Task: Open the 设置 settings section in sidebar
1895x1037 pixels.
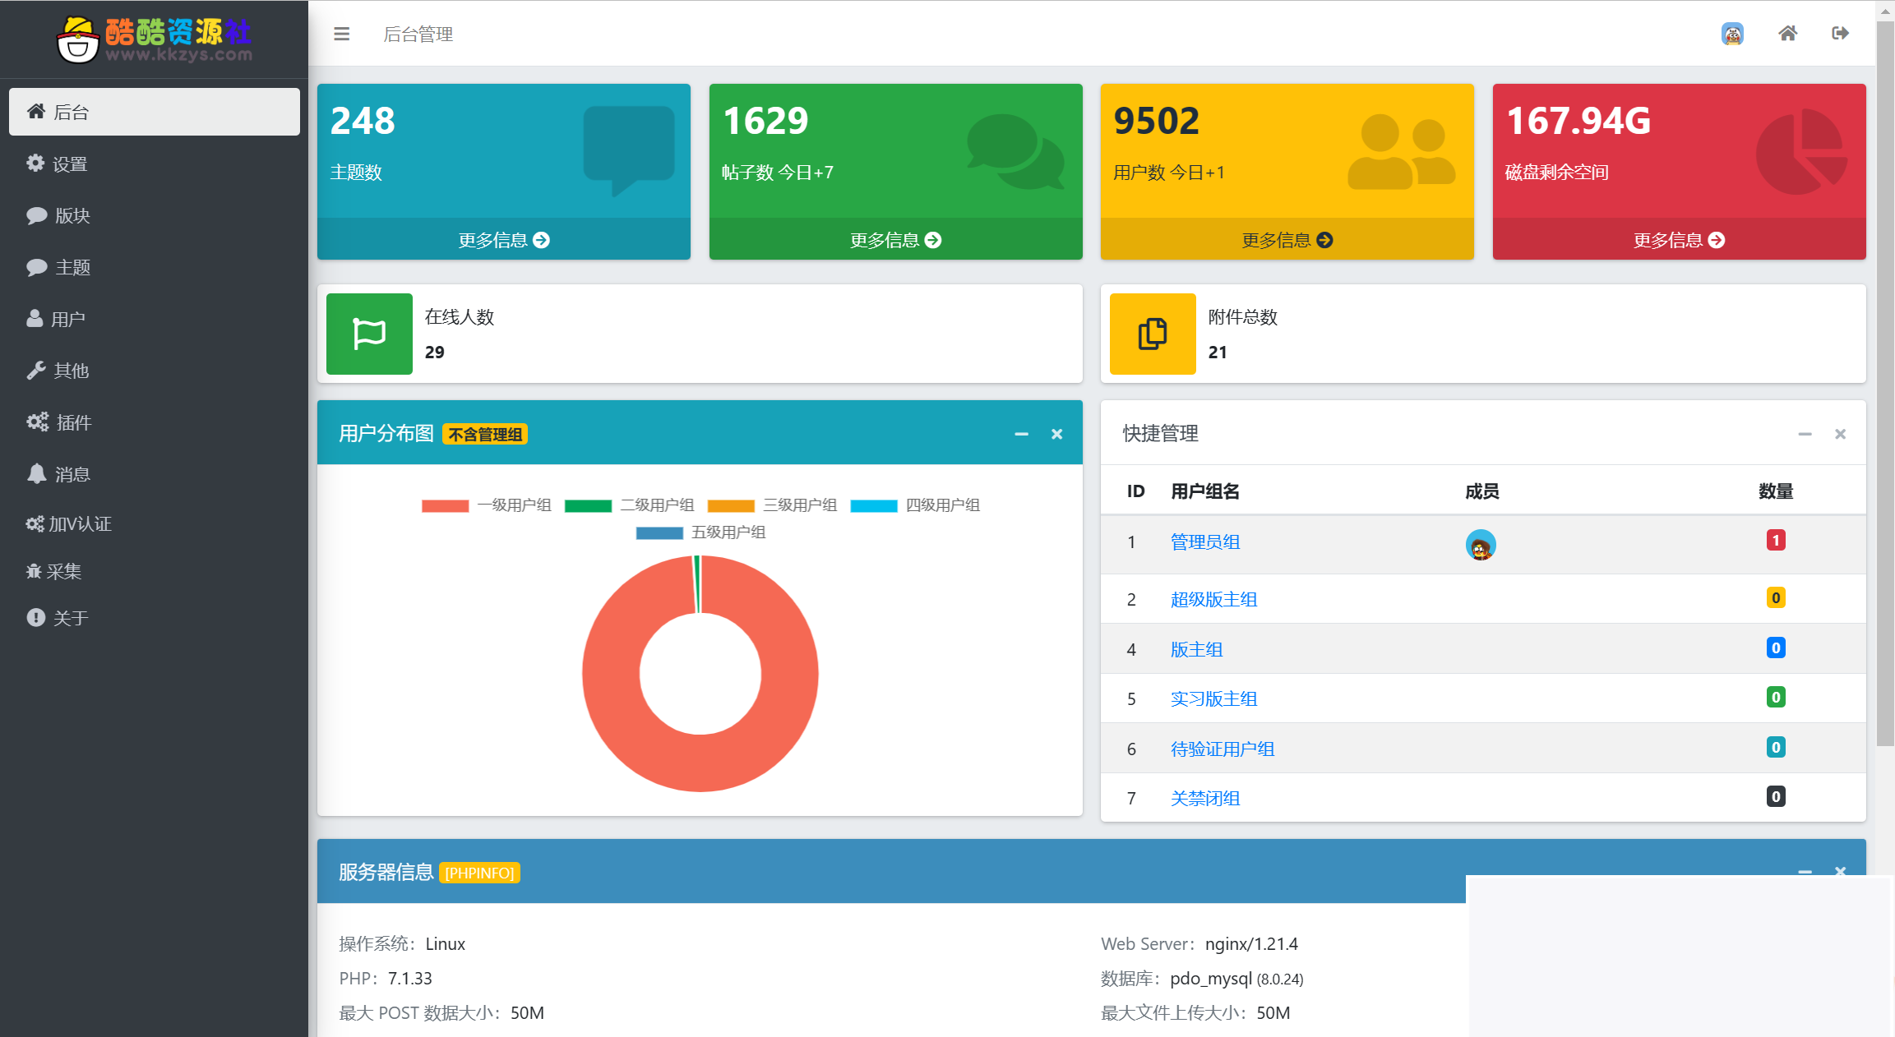Action: [x=72, y=163]
